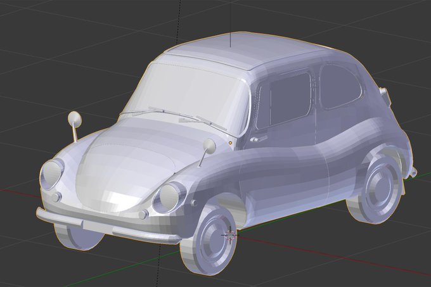The height and width of the screenshot is (287, 431).
Task: Select the car's windshield in the viewport
Action: [188, 97]
